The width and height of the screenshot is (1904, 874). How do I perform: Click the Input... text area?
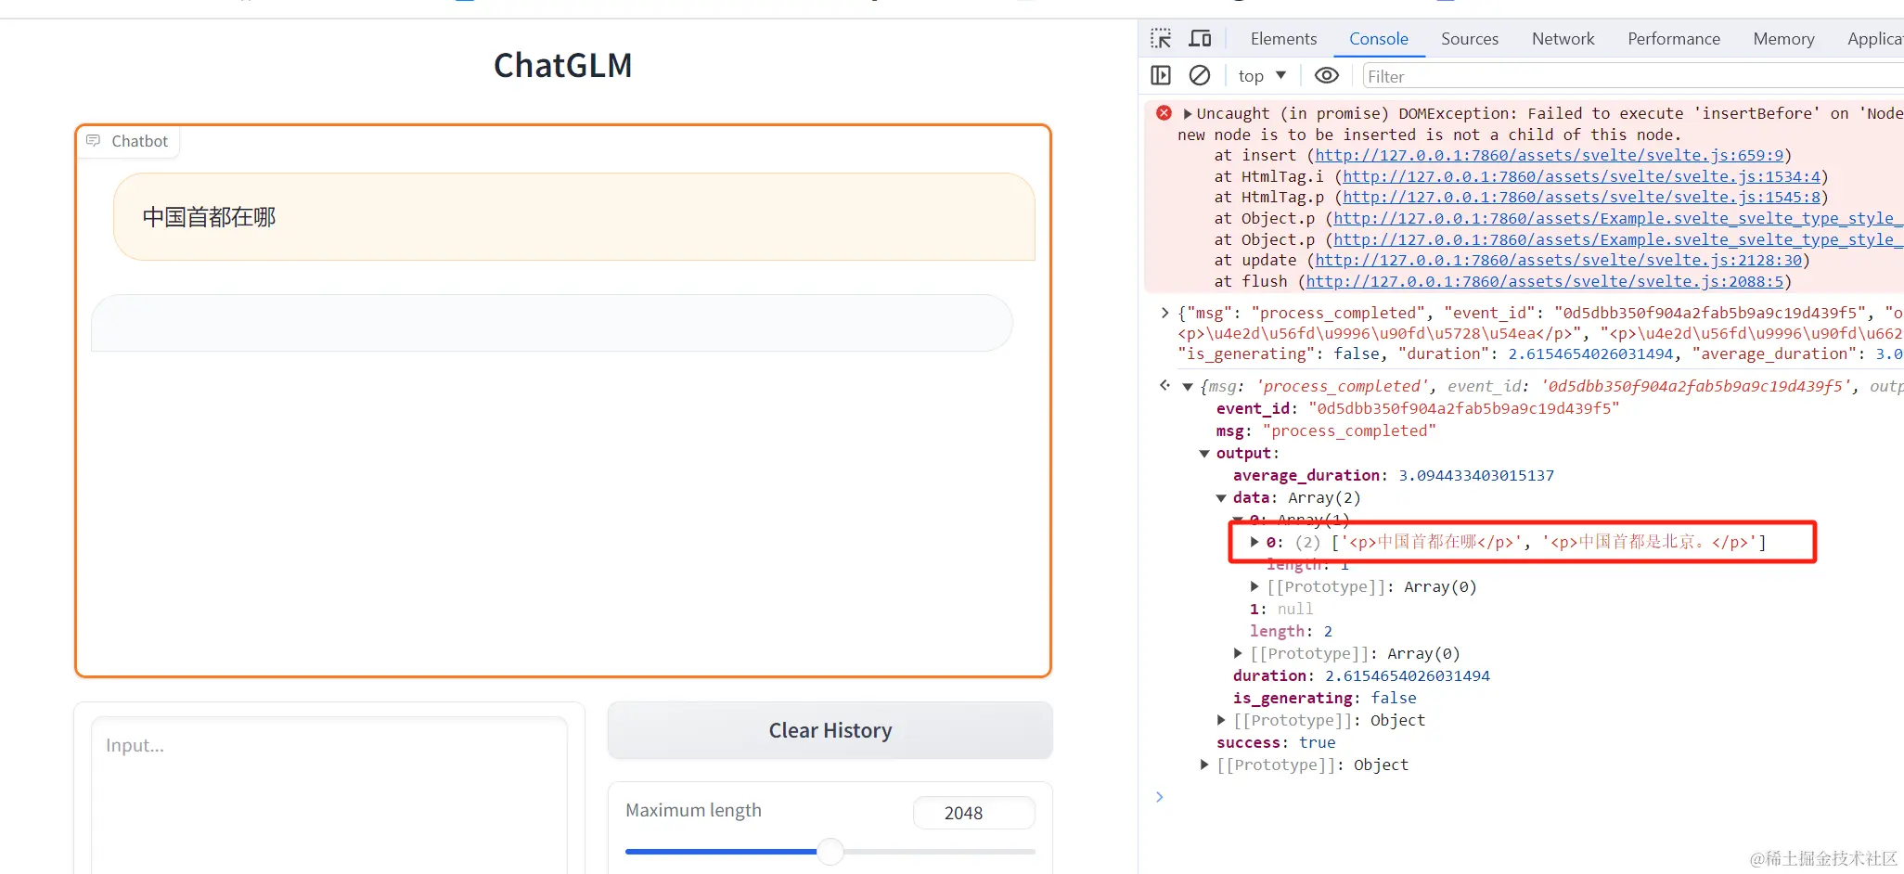[328, 793]
